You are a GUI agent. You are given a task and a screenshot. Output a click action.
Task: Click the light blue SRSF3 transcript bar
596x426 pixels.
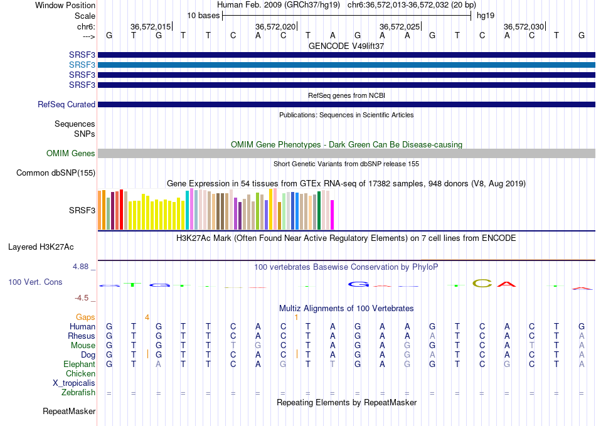(x=346, y=65)
